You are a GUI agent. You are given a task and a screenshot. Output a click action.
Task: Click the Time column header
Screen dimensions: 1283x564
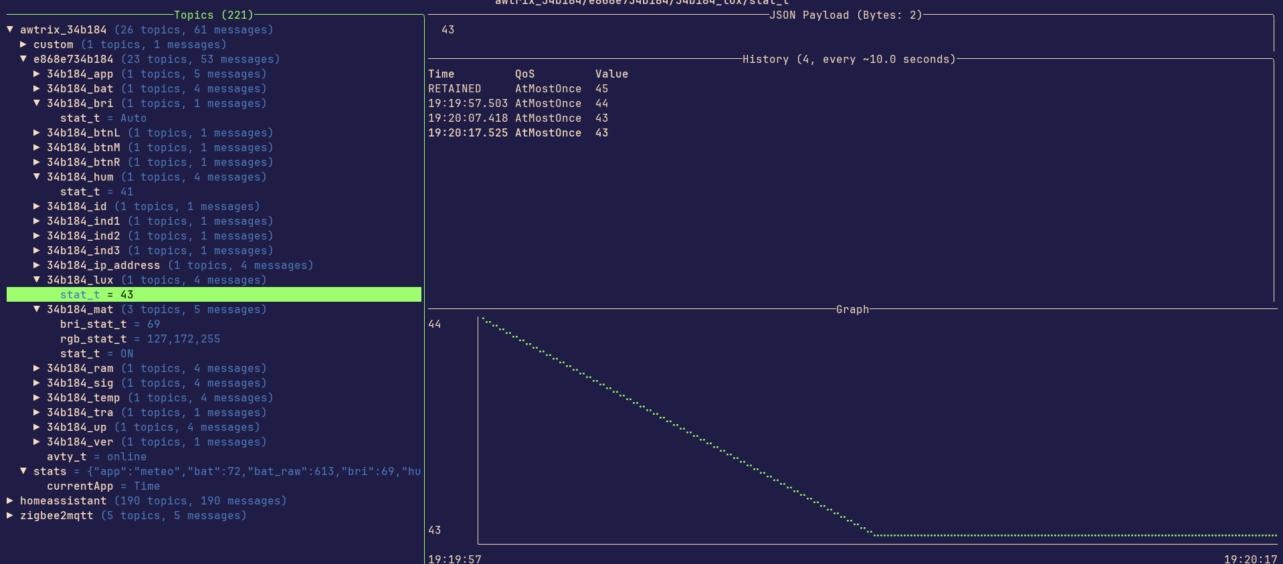441,74
